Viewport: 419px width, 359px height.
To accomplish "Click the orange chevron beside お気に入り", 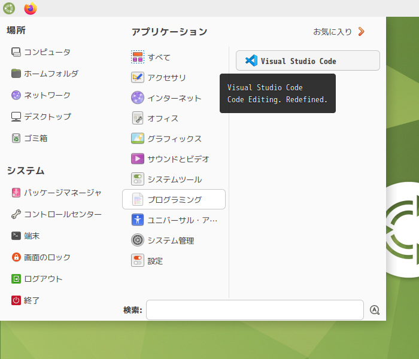I will pyautogui.click(x=362, y=32).
